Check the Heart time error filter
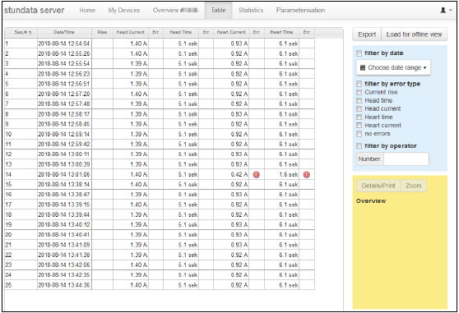The image size is (459, 313). (x=359, y=117)
